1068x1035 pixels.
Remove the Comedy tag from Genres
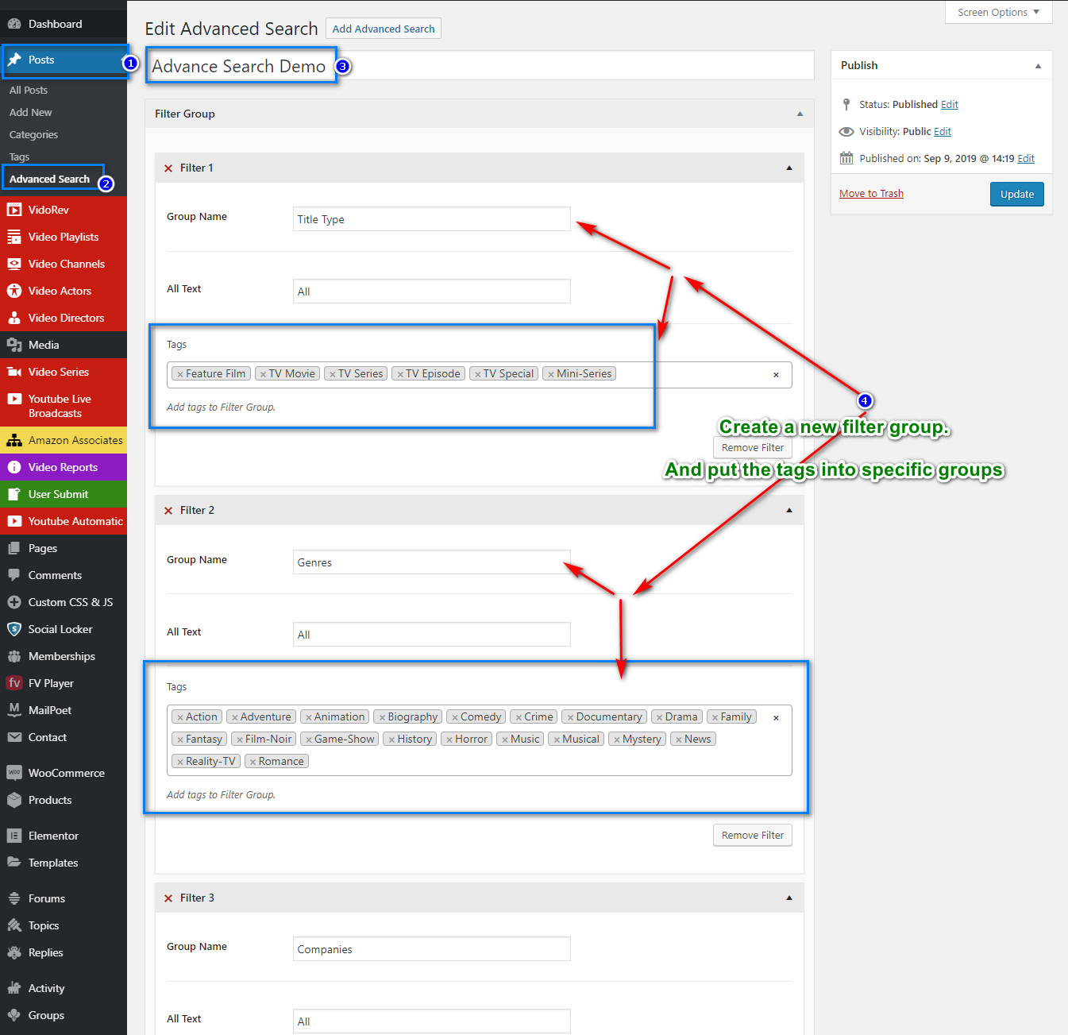(455, 717)
